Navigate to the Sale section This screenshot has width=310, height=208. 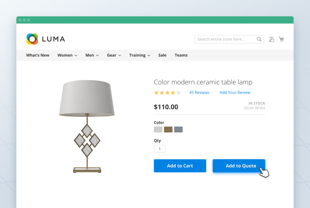click(162, 55)
